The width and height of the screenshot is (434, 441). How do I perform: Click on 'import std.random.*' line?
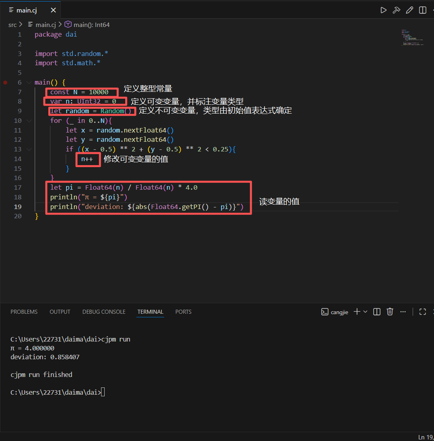[x=71, y=54]
